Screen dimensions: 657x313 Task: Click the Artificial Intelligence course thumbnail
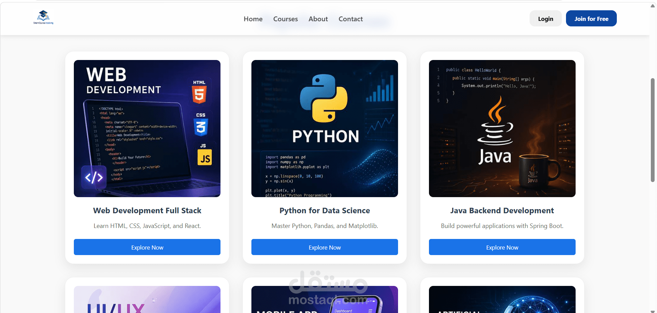pyautogui.click(x=502, y=299)
